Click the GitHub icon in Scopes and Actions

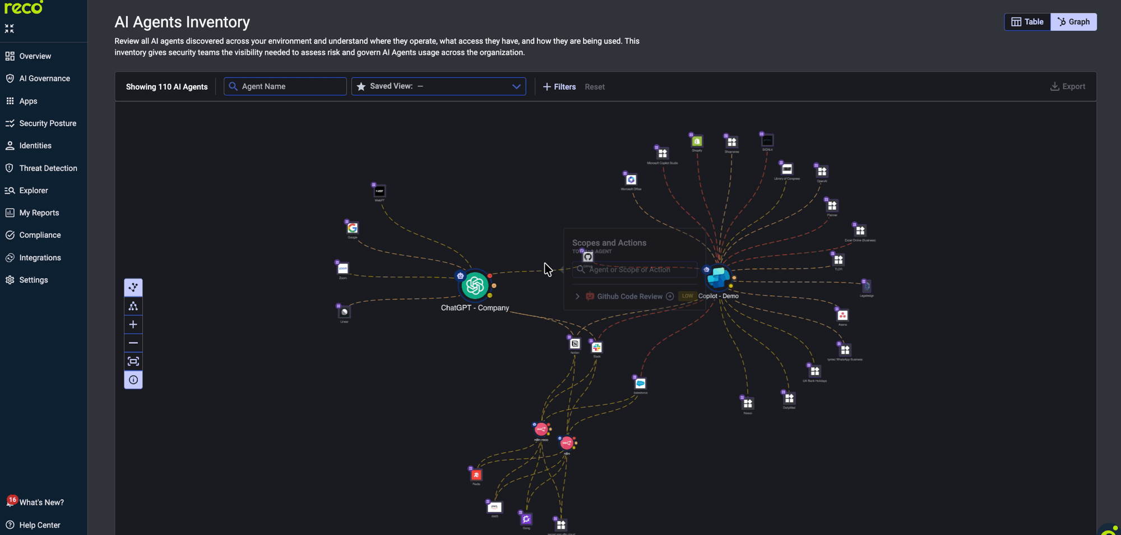click(587, 256)
